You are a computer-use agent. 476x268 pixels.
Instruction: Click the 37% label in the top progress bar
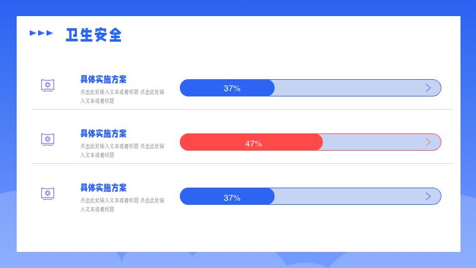pos(232,88)
